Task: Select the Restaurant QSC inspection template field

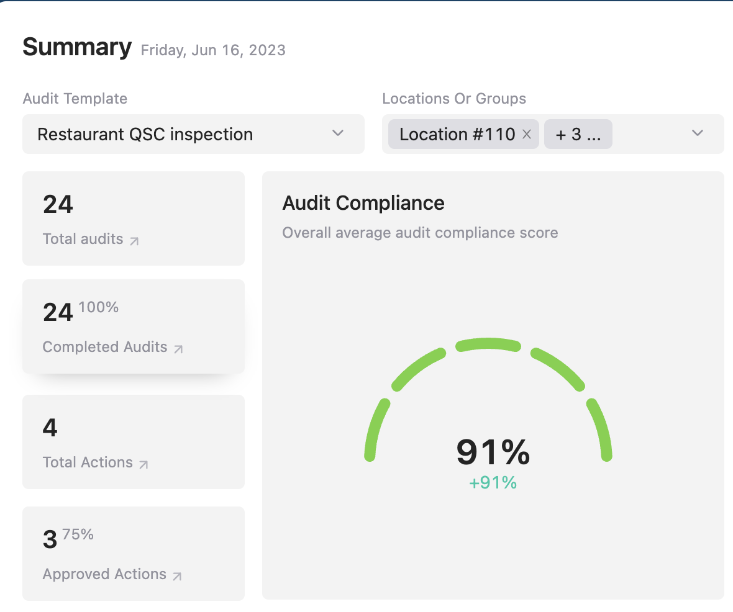Action: pos(145,135)
